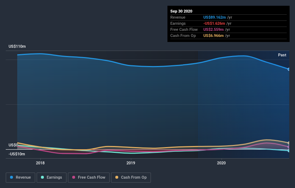Click the Earnings row label in the tooltip
The image size is (295, 188).
coord(178,23)
